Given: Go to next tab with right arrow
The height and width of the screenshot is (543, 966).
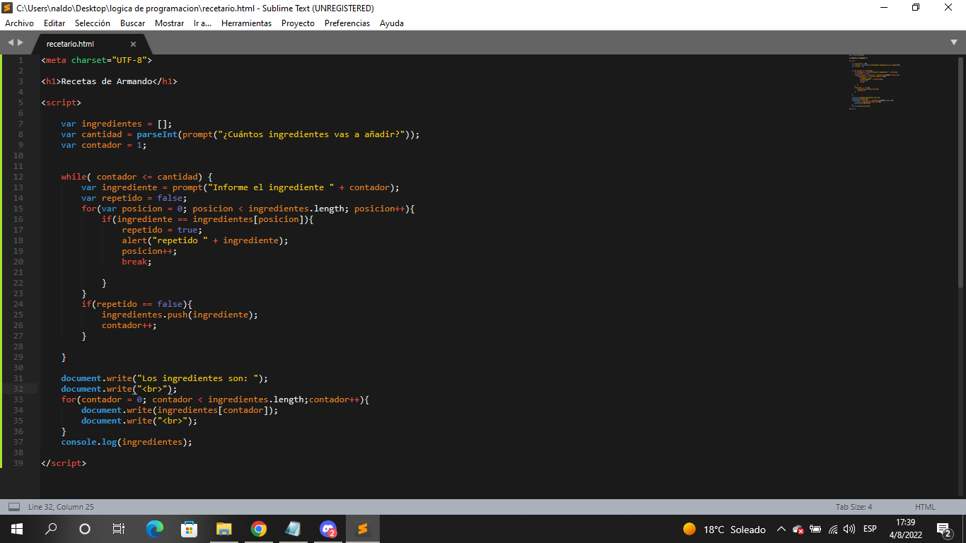Looking at the screenshot, I should 21,42.
